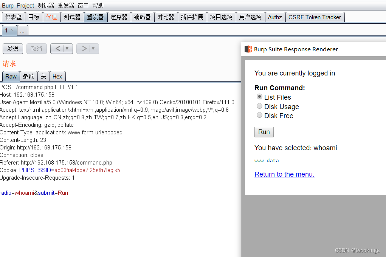Switch request view to Hex tab
The height and width of the screenshot is (257, 386).
(57, 76)
